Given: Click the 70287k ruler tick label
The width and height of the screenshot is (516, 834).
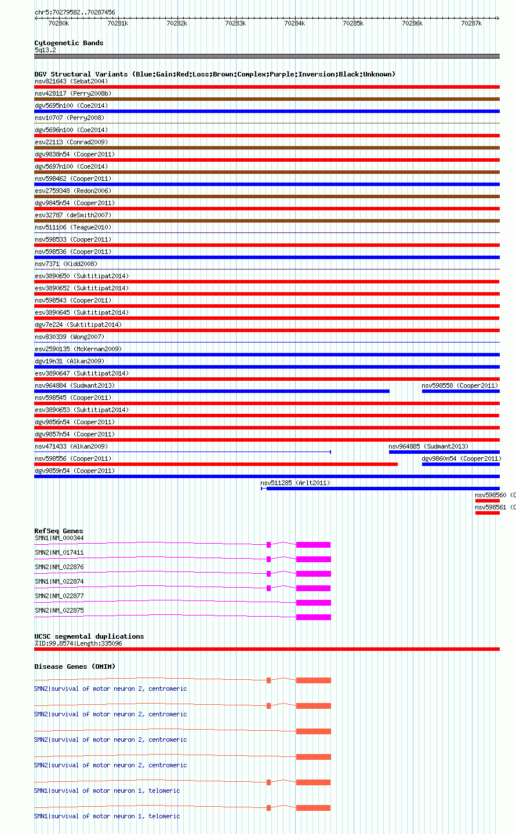Looking at the screenshot, I should click(x=471, y=23).
